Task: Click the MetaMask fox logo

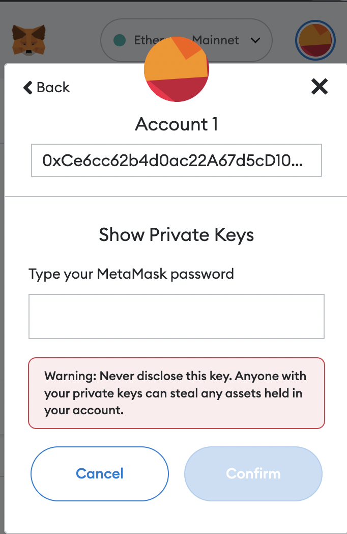Action: click(x=28, y=40)
